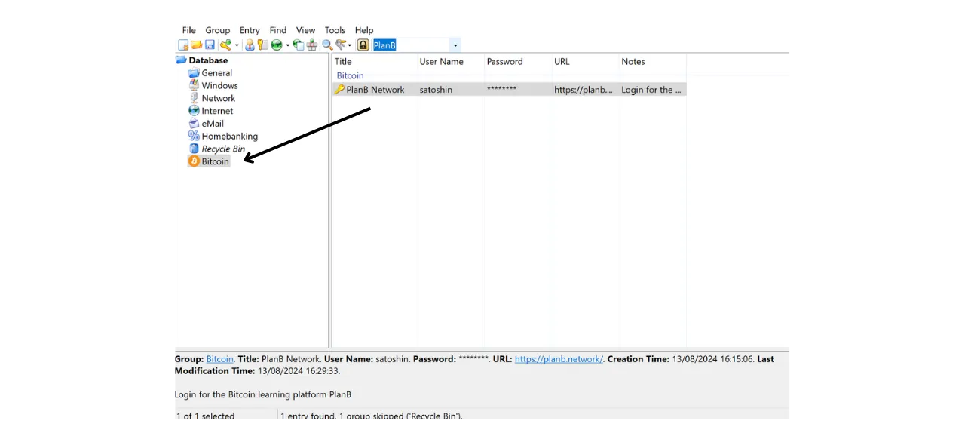The image size is (965, 442).
Task: Click the Open URL globe icon
Action: pos(277,45)
